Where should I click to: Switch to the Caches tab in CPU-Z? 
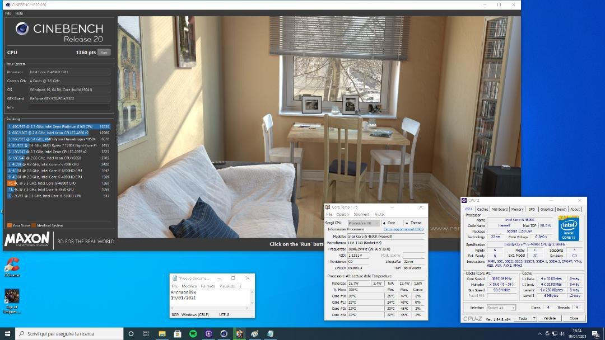pyautogui.click(x=482, y=210)
